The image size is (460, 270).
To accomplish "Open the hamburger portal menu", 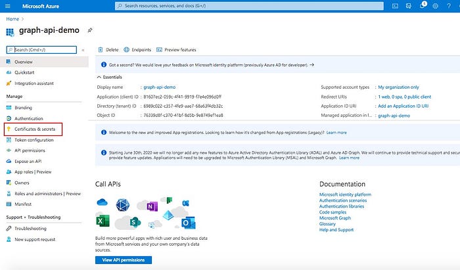I will (x=8, y=6).
